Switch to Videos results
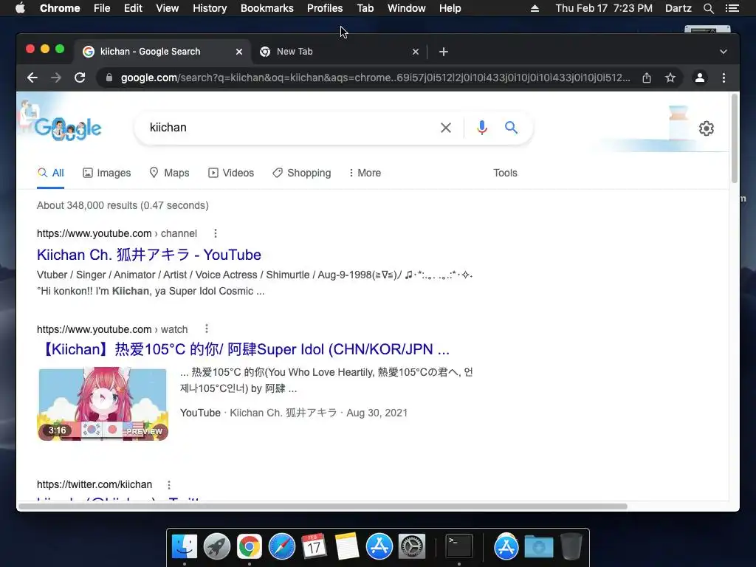756x567 pixels. (x=231, y=173)
